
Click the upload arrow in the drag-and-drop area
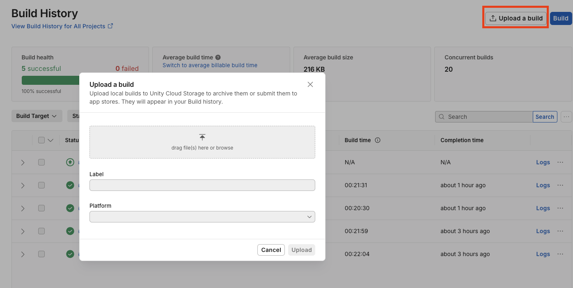point(202,136)
